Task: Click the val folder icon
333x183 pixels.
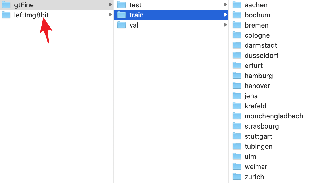Action: click(121, 25)
